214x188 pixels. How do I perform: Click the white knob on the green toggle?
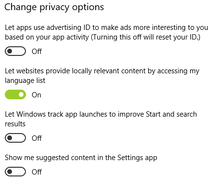click(21, 94)
